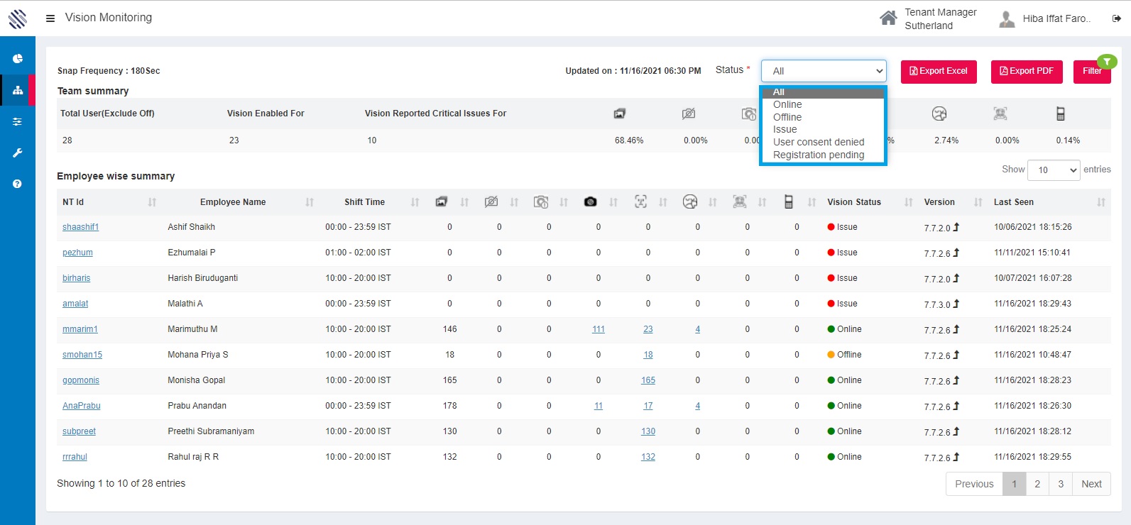The image size is (1131, 525).
Task: Click the Next pagination button
Action: 1091,484
